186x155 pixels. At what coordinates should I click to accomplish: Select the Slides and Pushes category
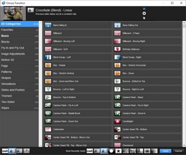[x=19, y=90]
